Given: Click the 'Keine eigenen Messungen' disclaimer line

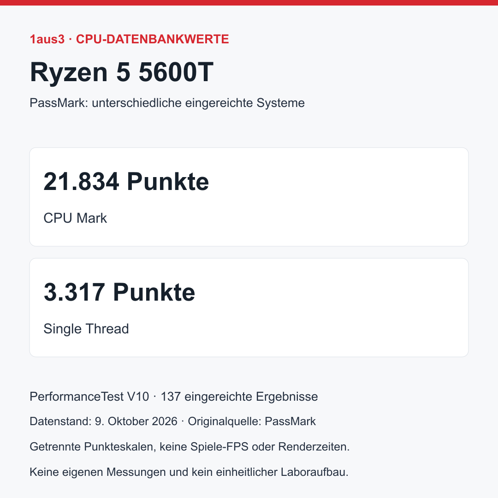Looking at the screenshot, I should pyautogui.click(x=189, y=472).
